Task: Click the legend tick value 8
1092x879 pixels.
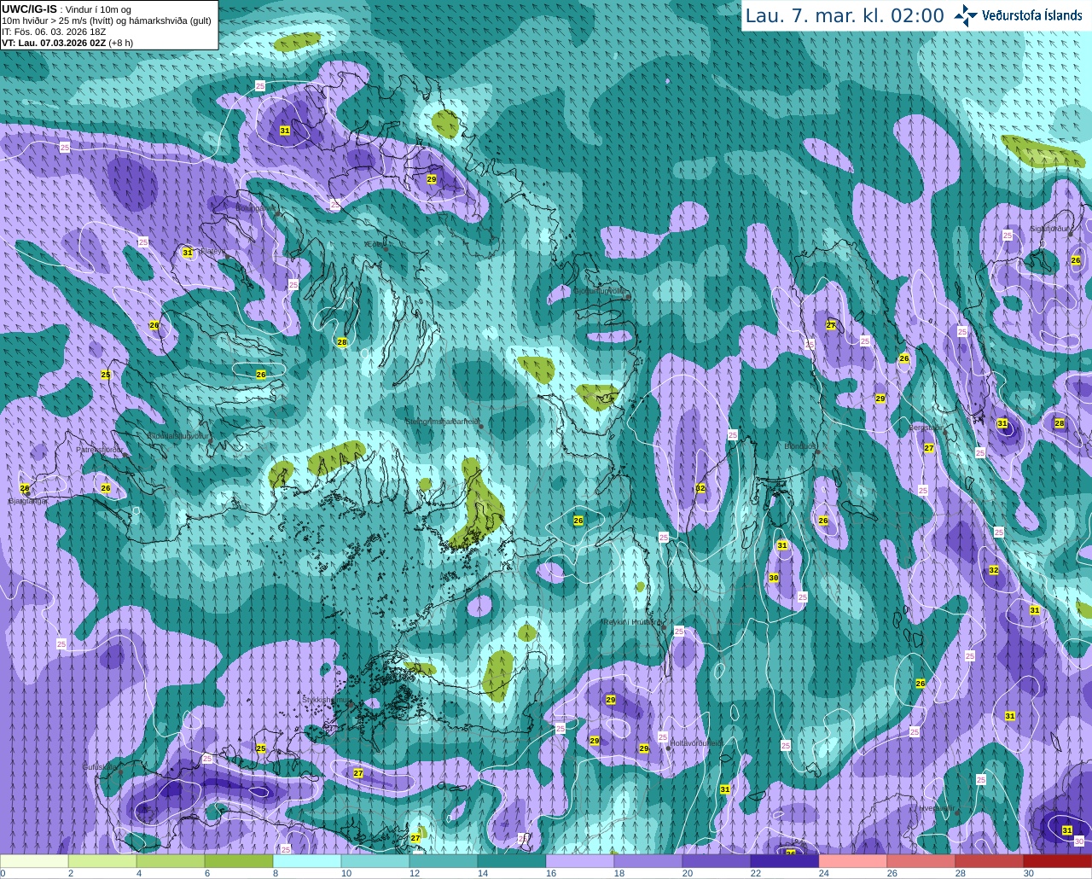Action: pos(276,873)
